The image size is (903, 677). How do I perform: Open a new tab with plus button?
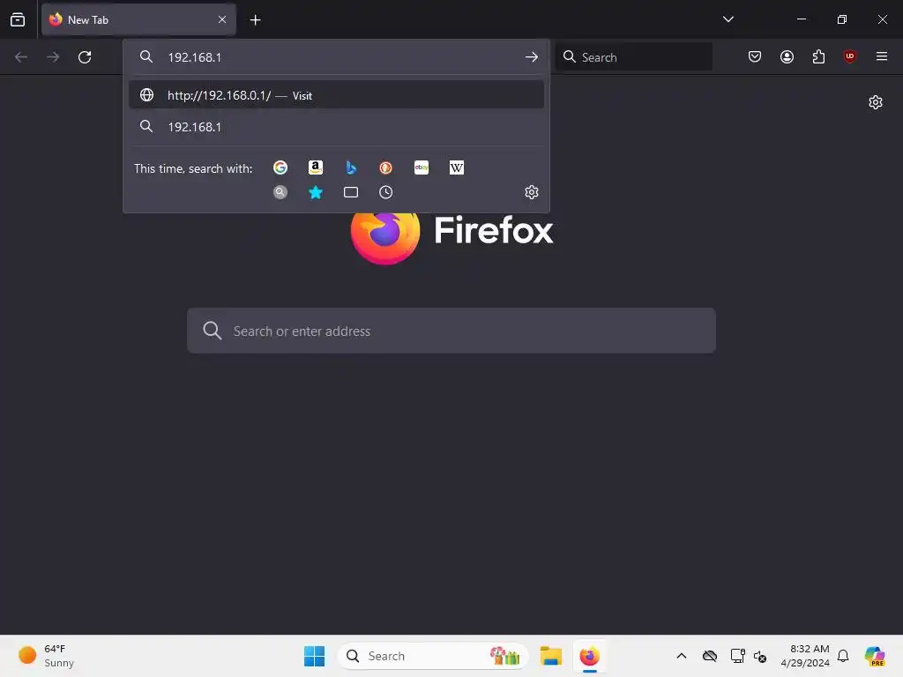(x=255, y=20)
